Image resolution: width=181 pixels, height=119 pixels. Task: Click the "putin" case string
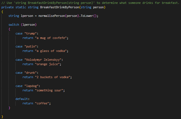tap(31, 46)
